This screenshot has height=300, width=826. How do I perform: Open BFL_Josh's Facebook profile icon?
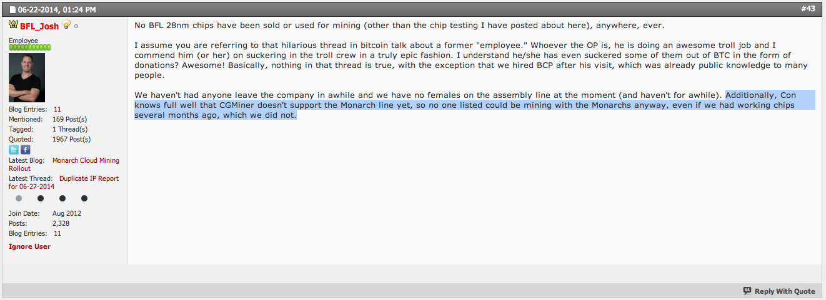click(25, 150)
